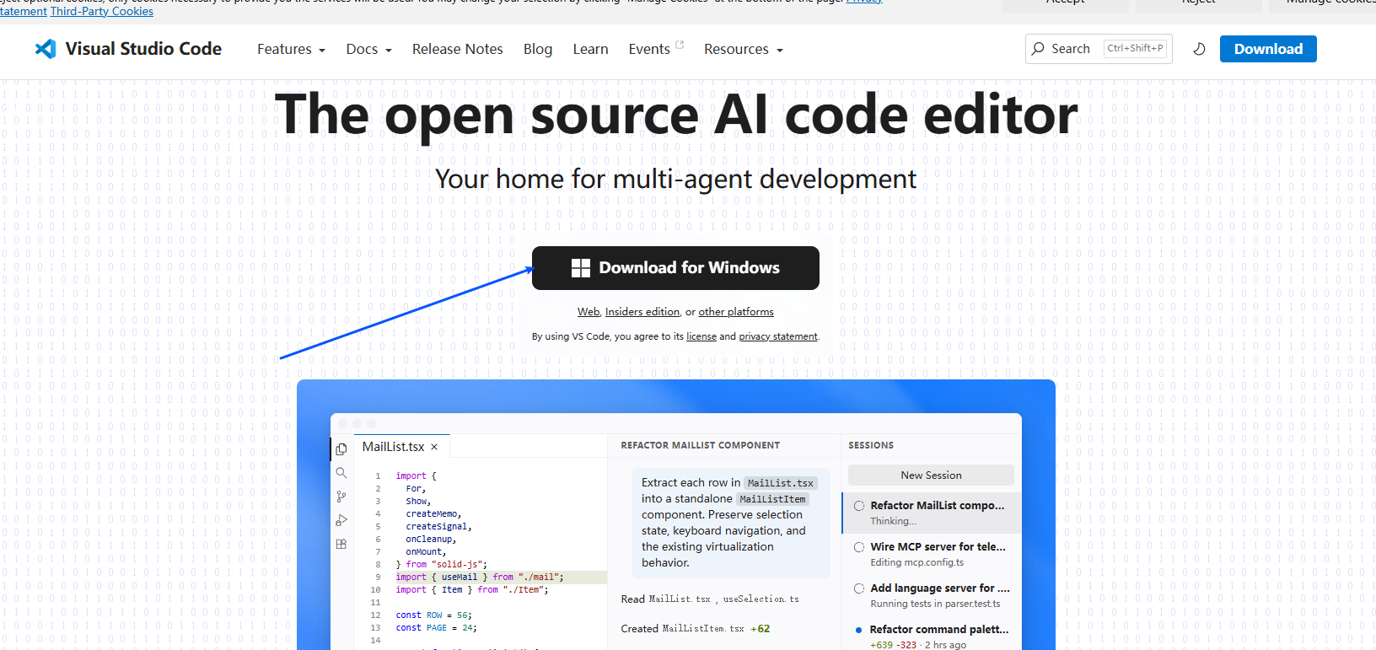Click the code line "} from "solid-js";"

442,565
